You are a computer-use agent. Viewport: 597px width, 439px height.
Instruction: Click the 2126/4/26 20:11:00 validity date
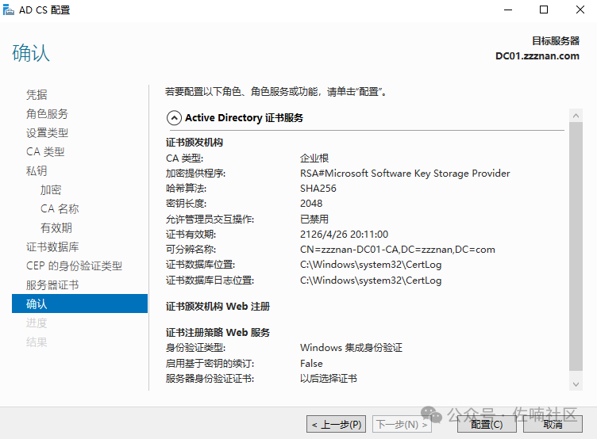[344, 234]
